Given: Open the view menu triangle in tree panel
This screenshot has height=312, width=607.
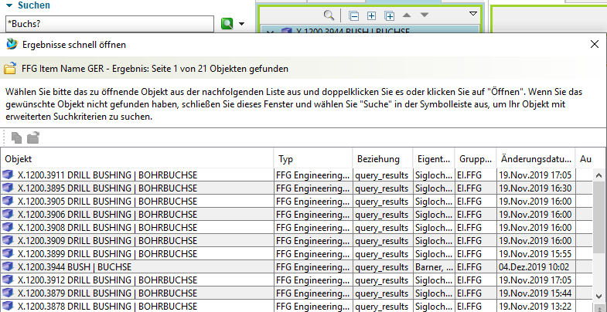Looking at the screenshot, I should pos(473,15).
